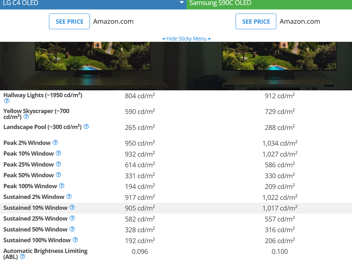
Task: Select the Sustained 10% Window label
Action: pyautogui.click(x=35, y=208)
